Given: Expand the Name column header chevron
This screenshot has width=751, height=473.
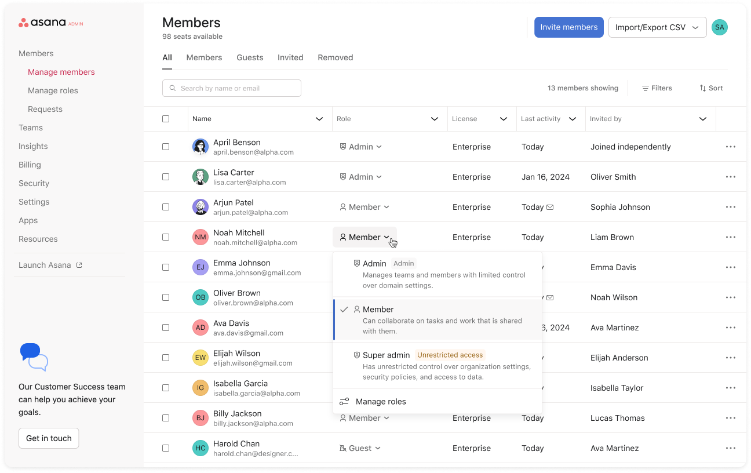Looking at the screenshot, I should tap(319, 119).
